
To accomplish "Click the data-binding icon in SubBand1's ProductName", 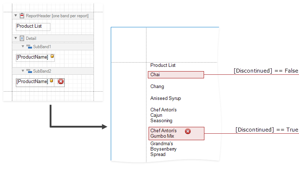I will click(52, 56).
